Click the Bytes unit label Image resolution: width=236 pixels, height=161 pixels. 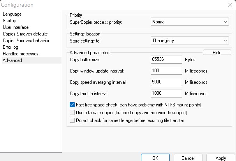click(190, 60)
